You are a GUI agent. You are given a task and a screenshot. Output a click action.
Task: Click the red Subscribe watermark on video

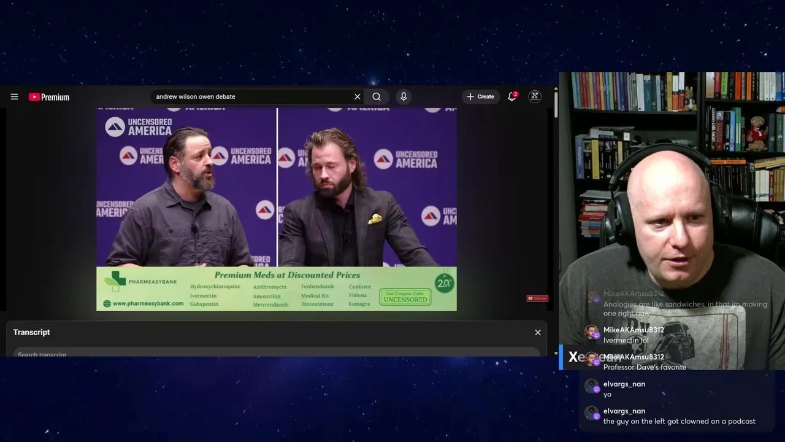click(537, 298)
